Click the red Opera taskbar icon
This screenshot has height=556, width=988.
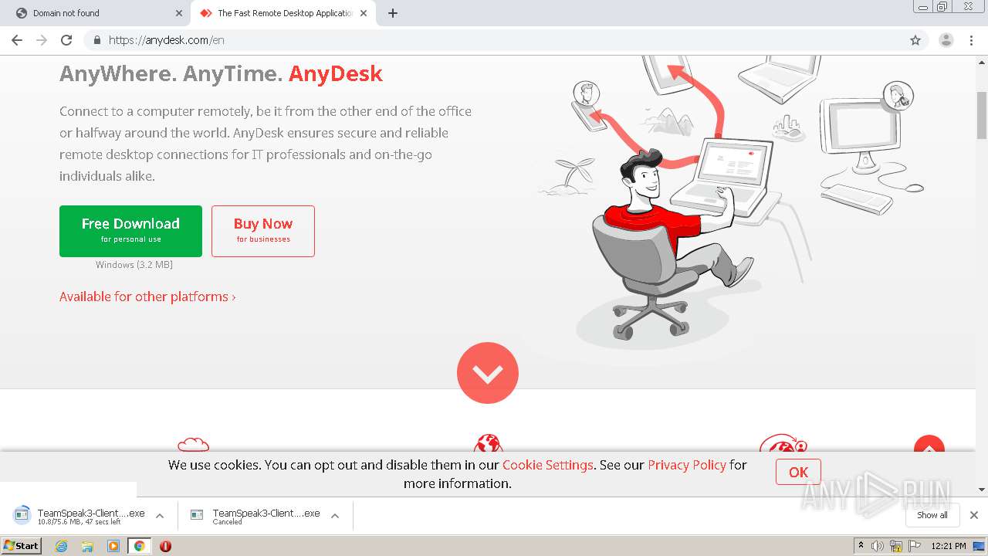click(165, 546)
